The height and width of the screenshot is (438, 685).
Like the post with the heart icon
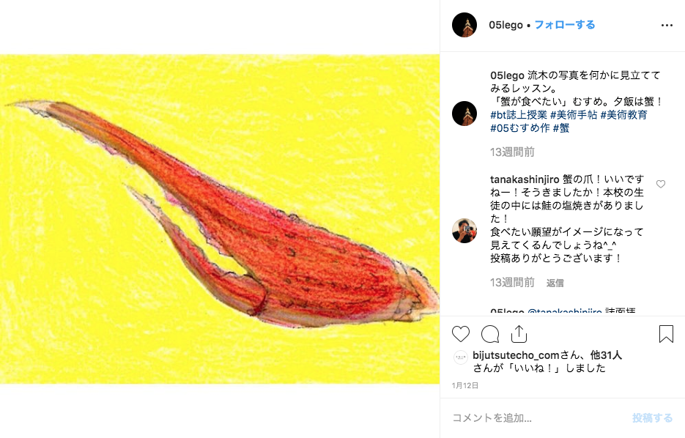461,334
